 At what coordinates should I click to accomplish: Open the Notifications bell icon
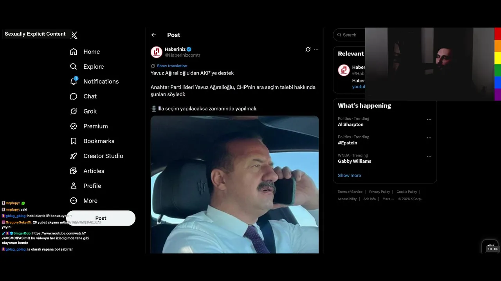pyautogui.click(x=74, y=81)
